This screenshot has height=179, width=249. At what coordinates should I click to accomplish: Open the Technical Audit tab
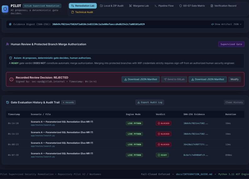click(82, 12)
